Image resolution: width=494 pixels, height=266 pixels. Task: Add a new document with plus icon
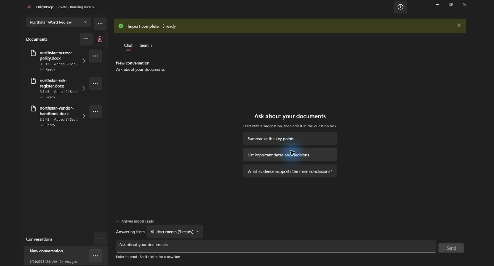pyautogui.click(x=86, y=39)
